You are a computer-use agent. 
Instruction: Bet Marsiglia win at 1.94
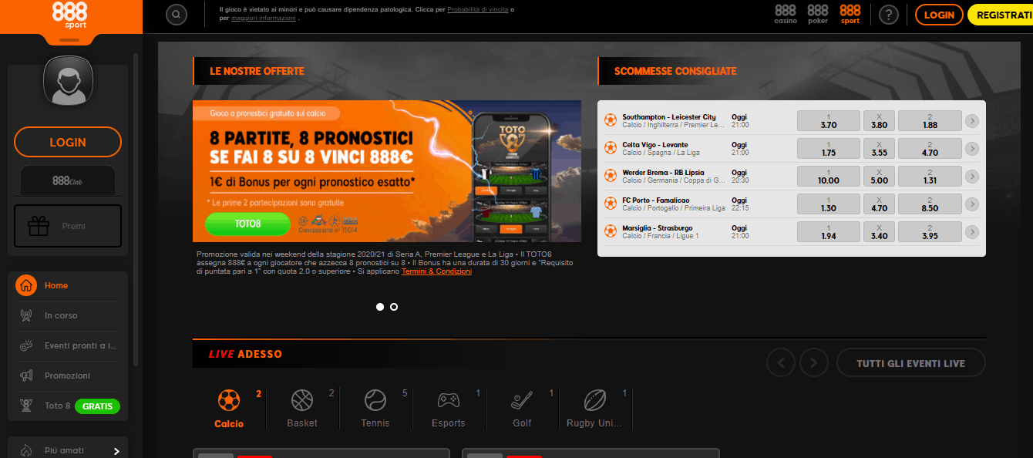click(x=829, y=232)
